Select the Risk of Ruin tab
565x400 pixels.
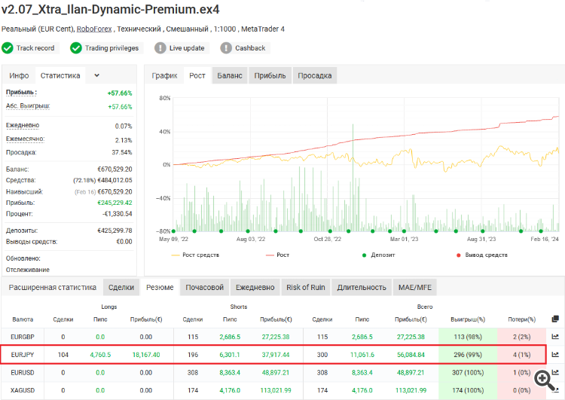tap(306, 287)
